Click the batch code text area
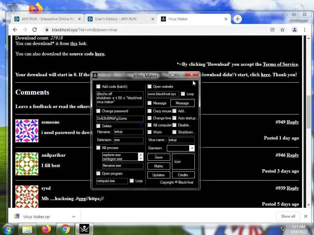This screenshot has height=235, width=314. click(120, 99)
